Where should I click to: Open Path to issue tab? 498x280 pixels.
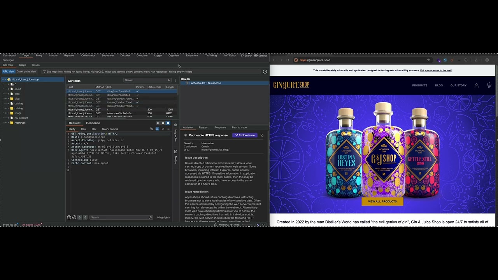[x=239, y=128]
